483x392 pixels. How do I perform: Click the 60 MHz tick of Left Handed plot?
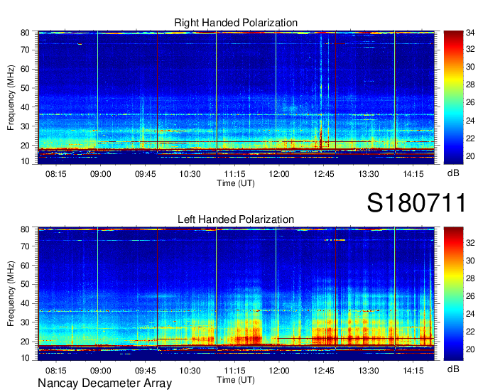point(25,266)
